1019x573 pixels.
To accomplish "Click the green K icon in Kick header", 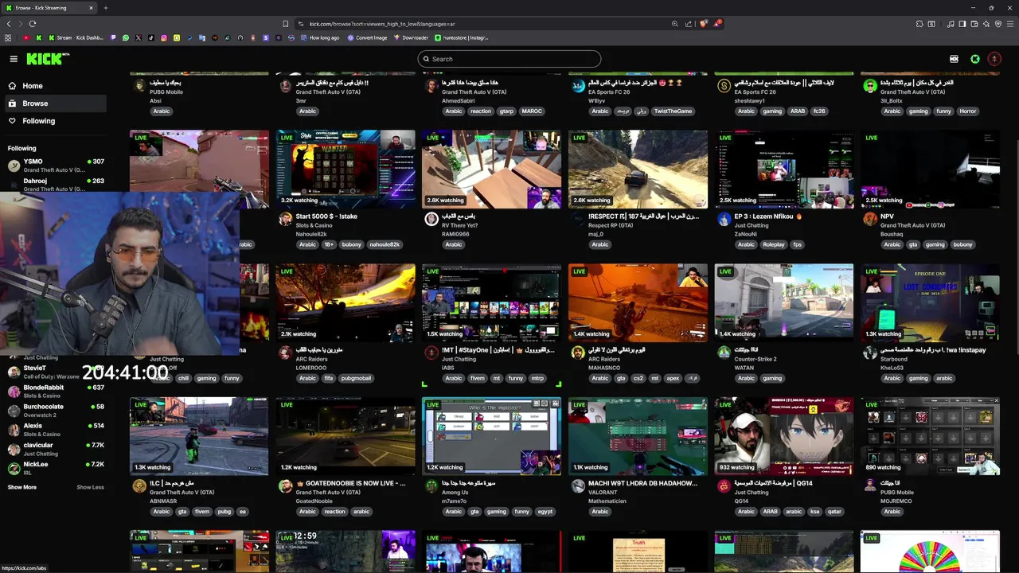I will tap(975, 59).
